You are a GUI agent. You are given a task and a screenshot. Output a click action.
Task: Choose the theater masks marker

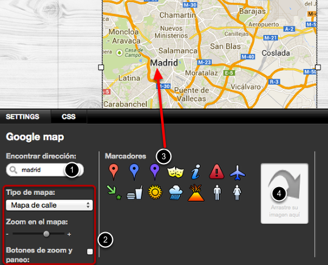[x=176, y=172]
